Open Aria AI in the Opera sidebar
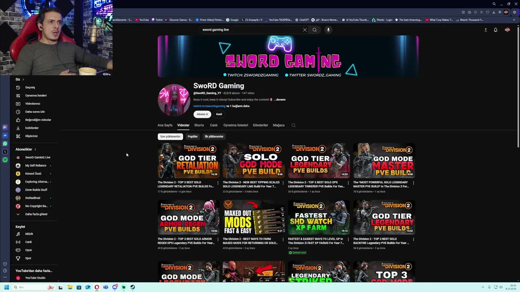 (x=5, y=127)
